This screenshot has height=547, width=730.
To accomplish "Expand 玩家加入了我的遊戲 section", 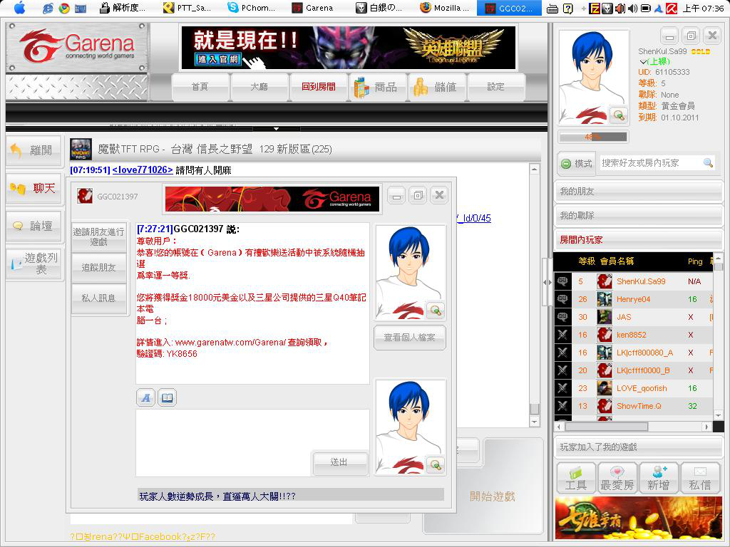I will point(638,447).
